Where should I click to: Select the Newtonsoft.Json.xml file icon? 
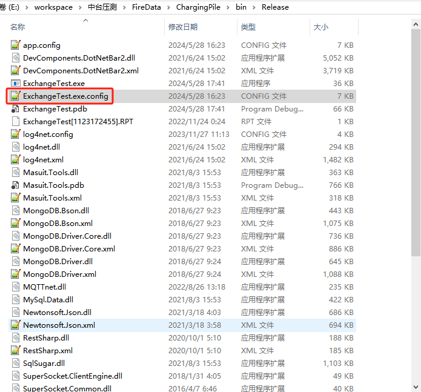[x=16, y=325]
